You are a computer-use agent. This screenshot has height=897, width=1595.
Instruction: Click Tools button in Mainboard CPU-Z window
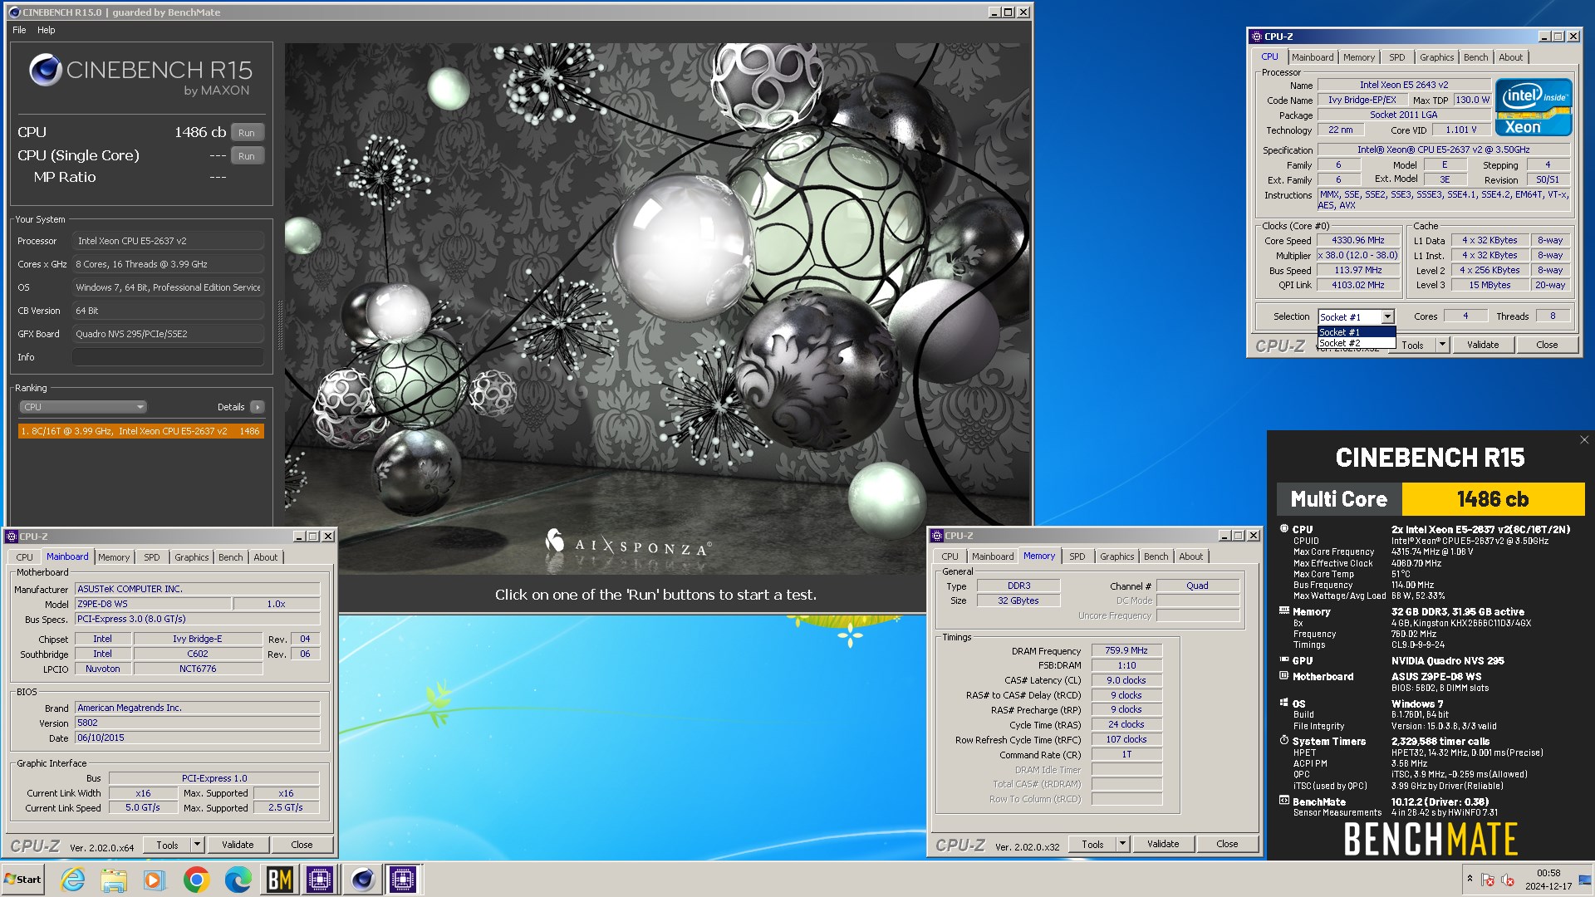[167, 845]
